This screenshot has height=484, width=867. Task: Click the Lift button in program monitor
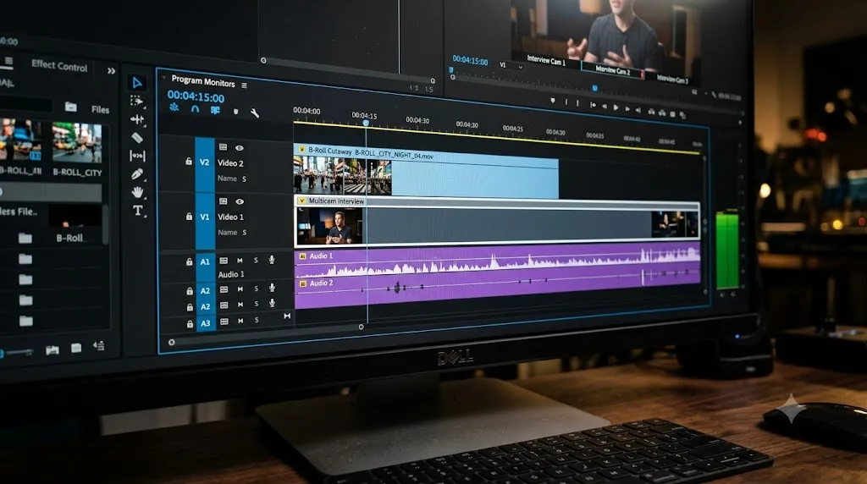[x=651, y=112]
